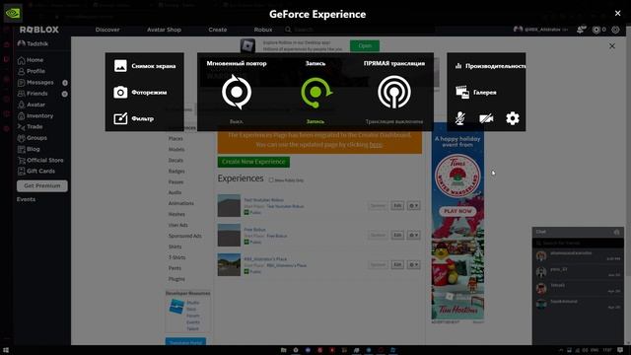Select Plugins in the Create list

click(x=176, y=279)
